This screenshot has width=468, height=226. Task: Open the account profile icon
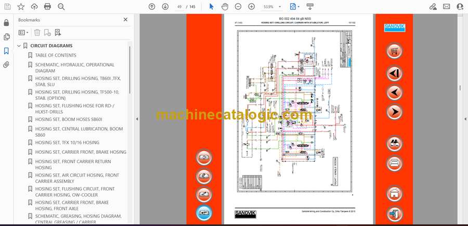coord(460,7)
